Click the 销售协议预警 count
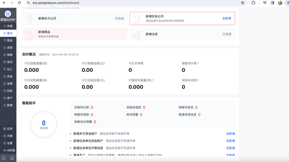Screen dimensions: 289x162 [95, 122]
